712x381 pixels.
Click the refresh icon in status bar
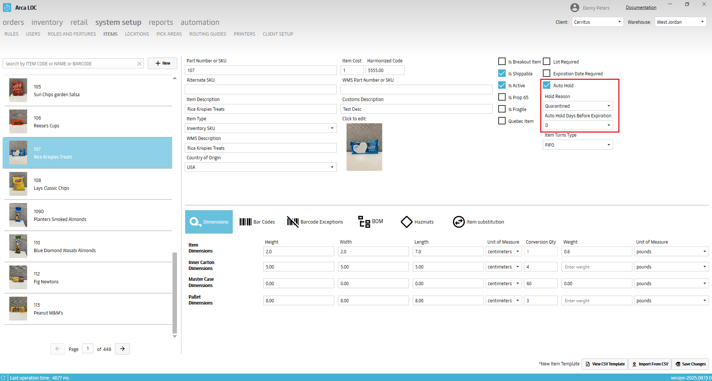[x=3, y=378]
